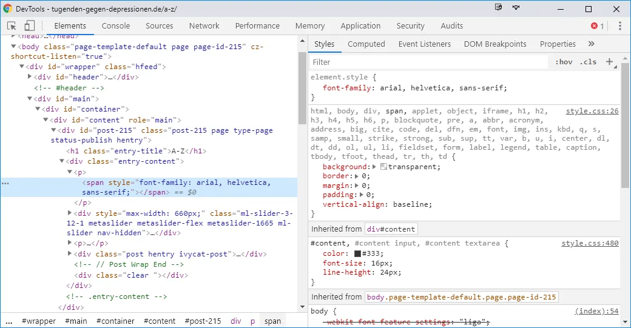The width and height of the screenshot is (631, 328).
Task: Click the Elements panel scrollbar down arrow
Action: pos(303,307)
